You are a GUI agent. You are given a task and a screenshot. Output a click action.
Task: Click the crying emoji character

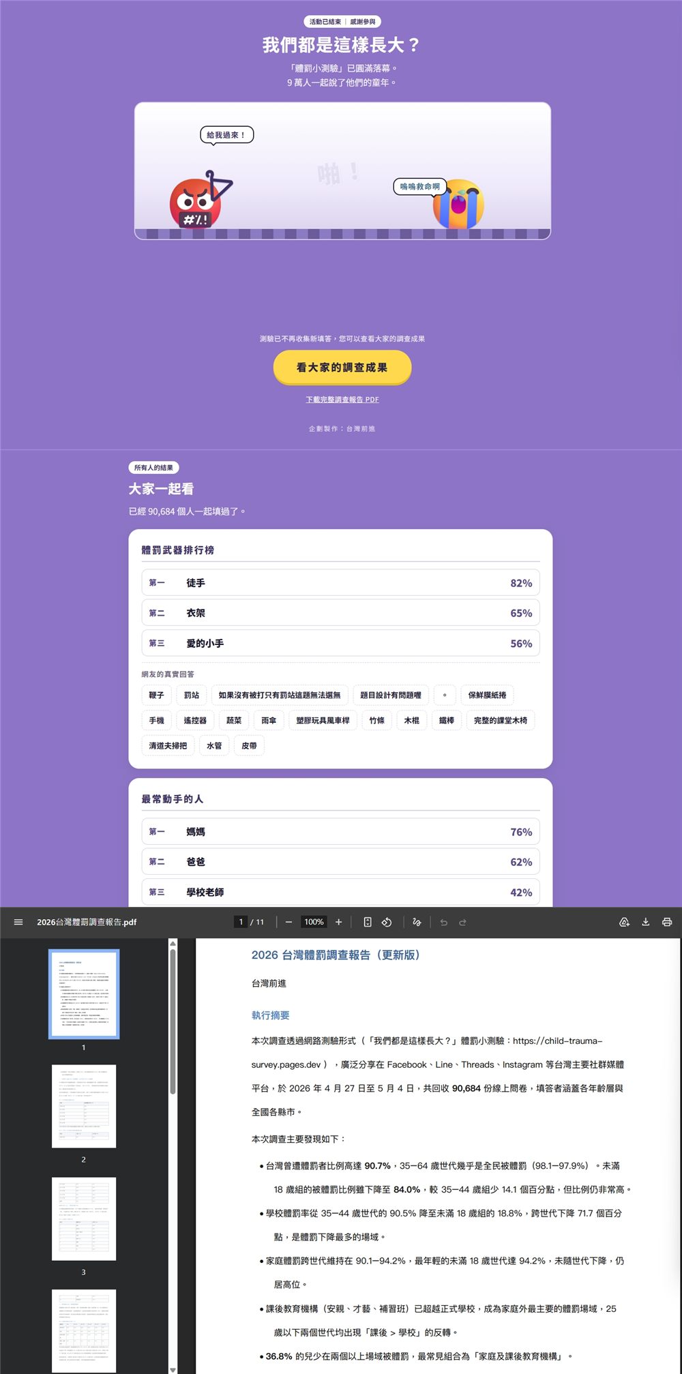tap(458, 204)
